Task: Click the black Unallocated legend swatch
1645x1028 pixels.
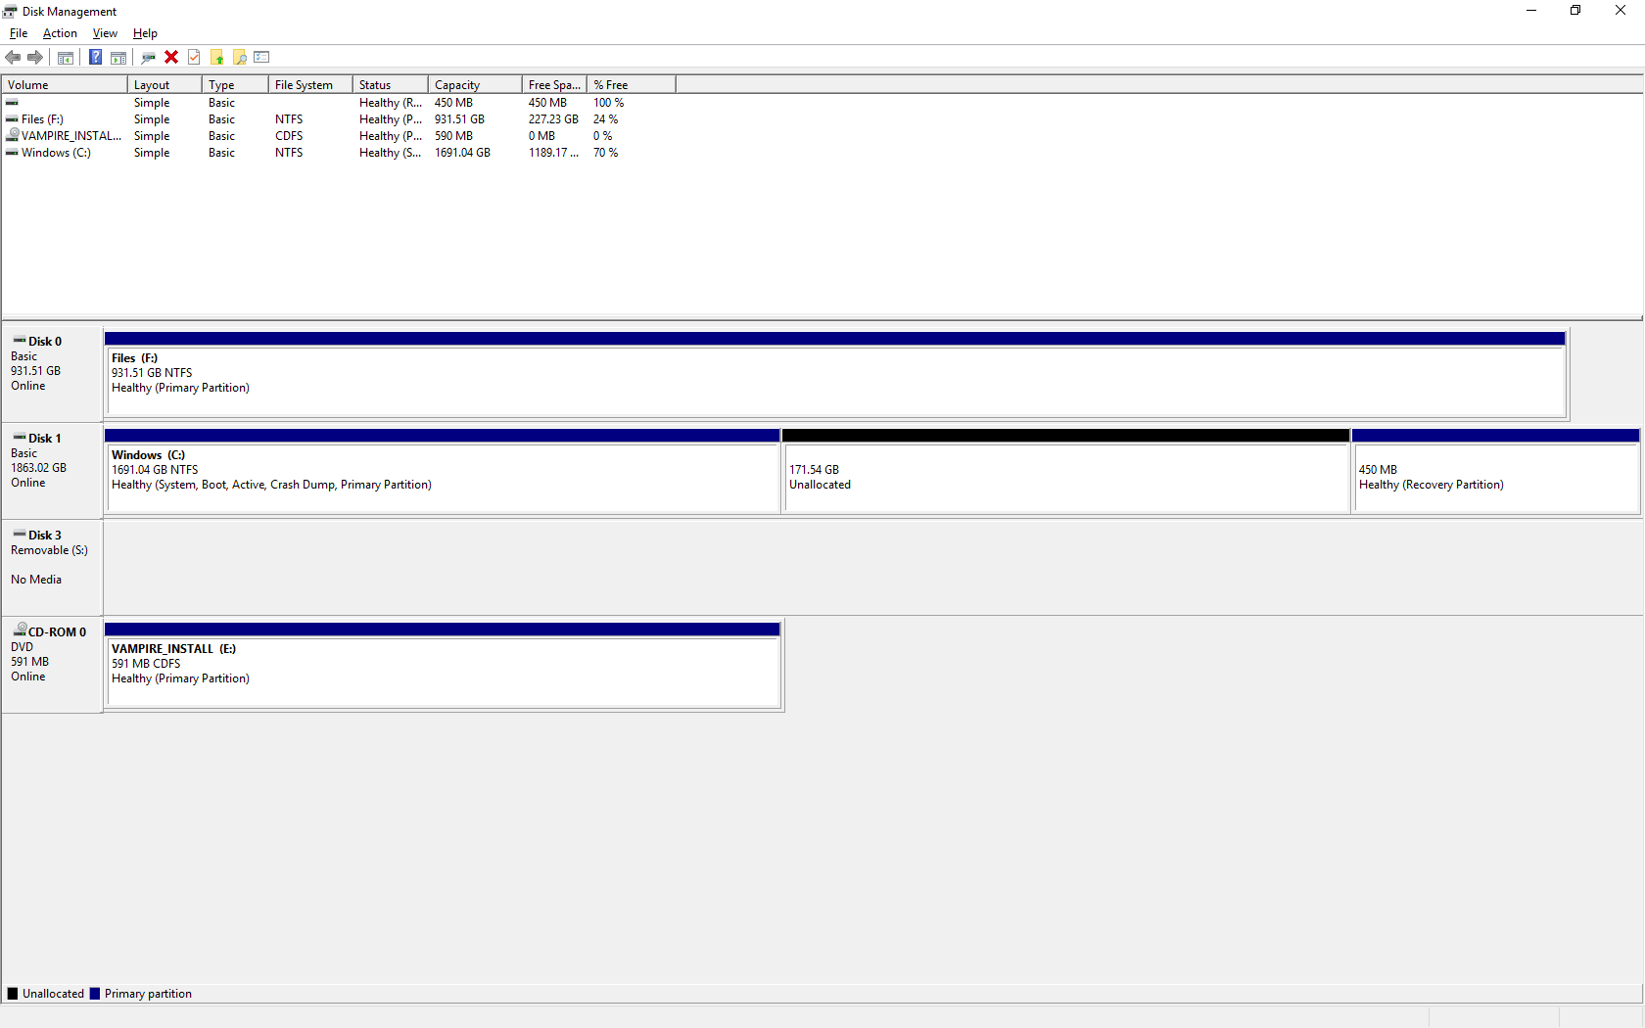Action: pos(13,994)
